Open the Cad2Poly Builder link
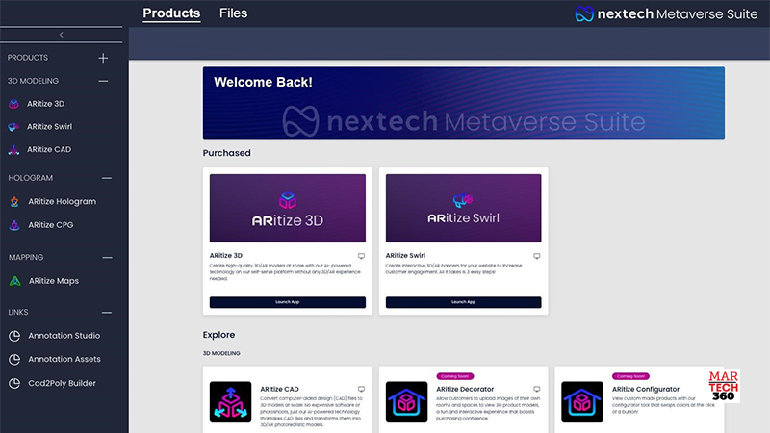This screenshot has width=770, height=433. [62, 383]
